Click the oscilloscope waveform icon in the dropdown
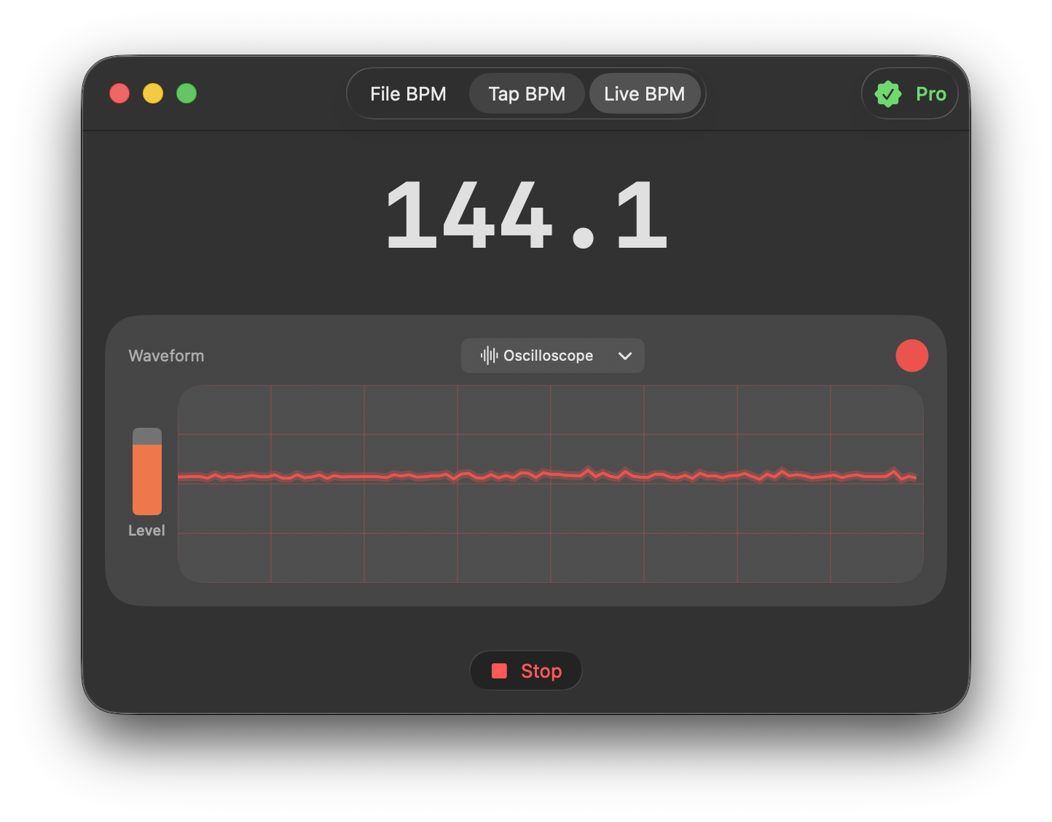 [x=489, y=356]
